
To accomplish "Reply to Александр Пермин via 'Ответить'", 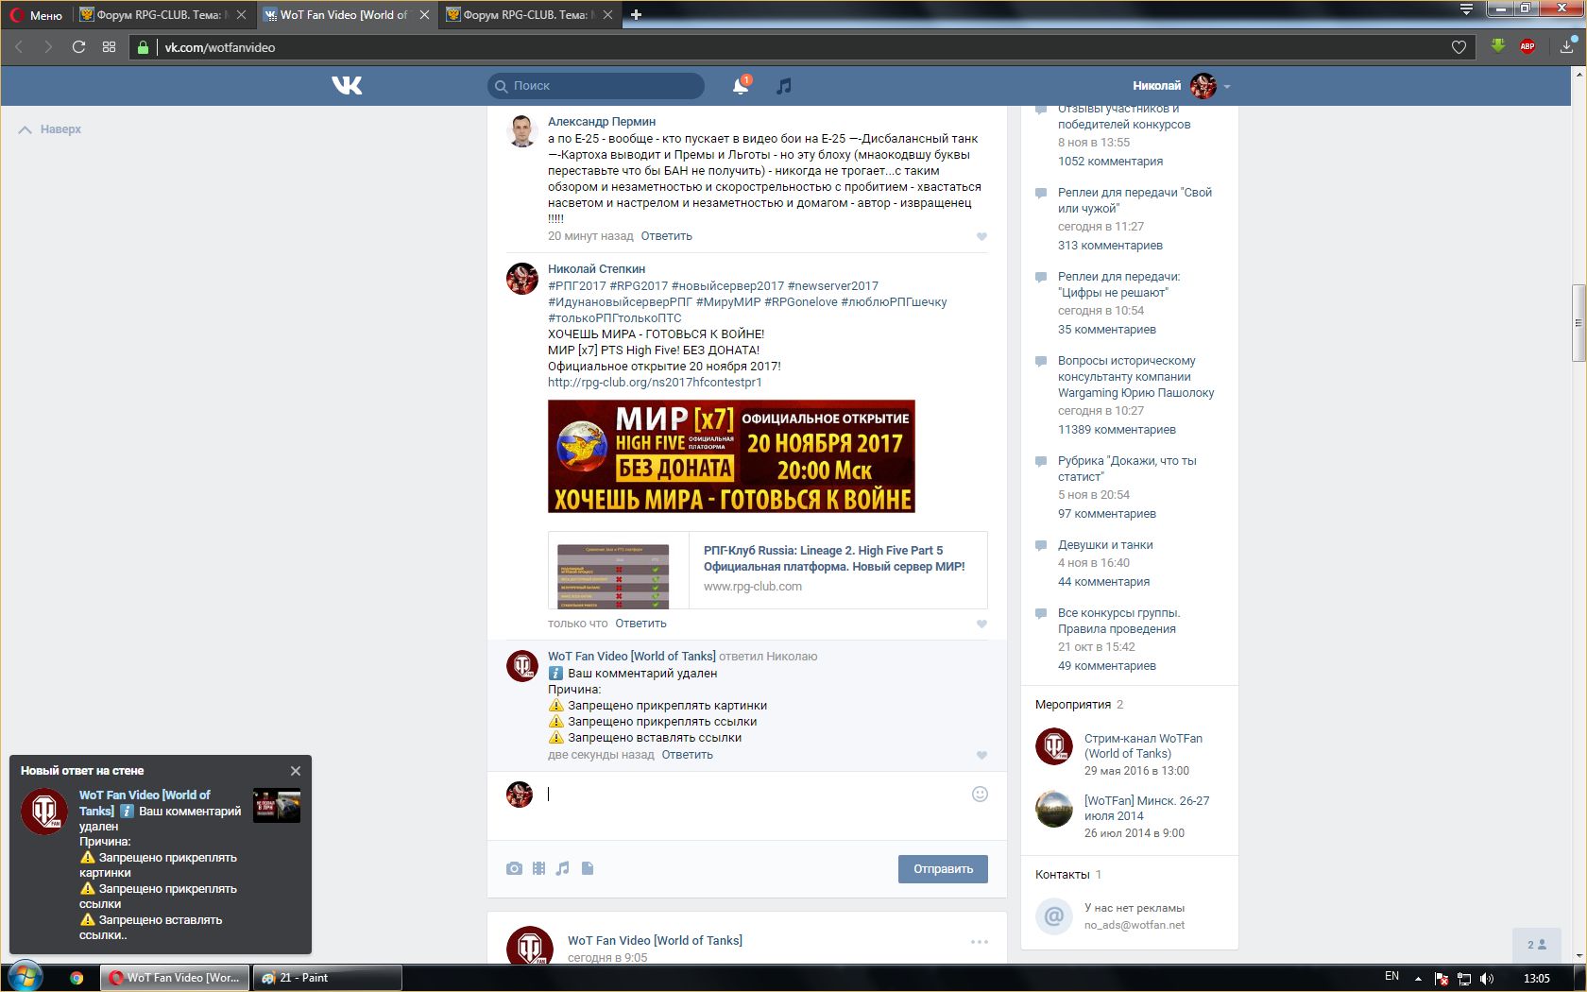I will [x=666, y=236].
